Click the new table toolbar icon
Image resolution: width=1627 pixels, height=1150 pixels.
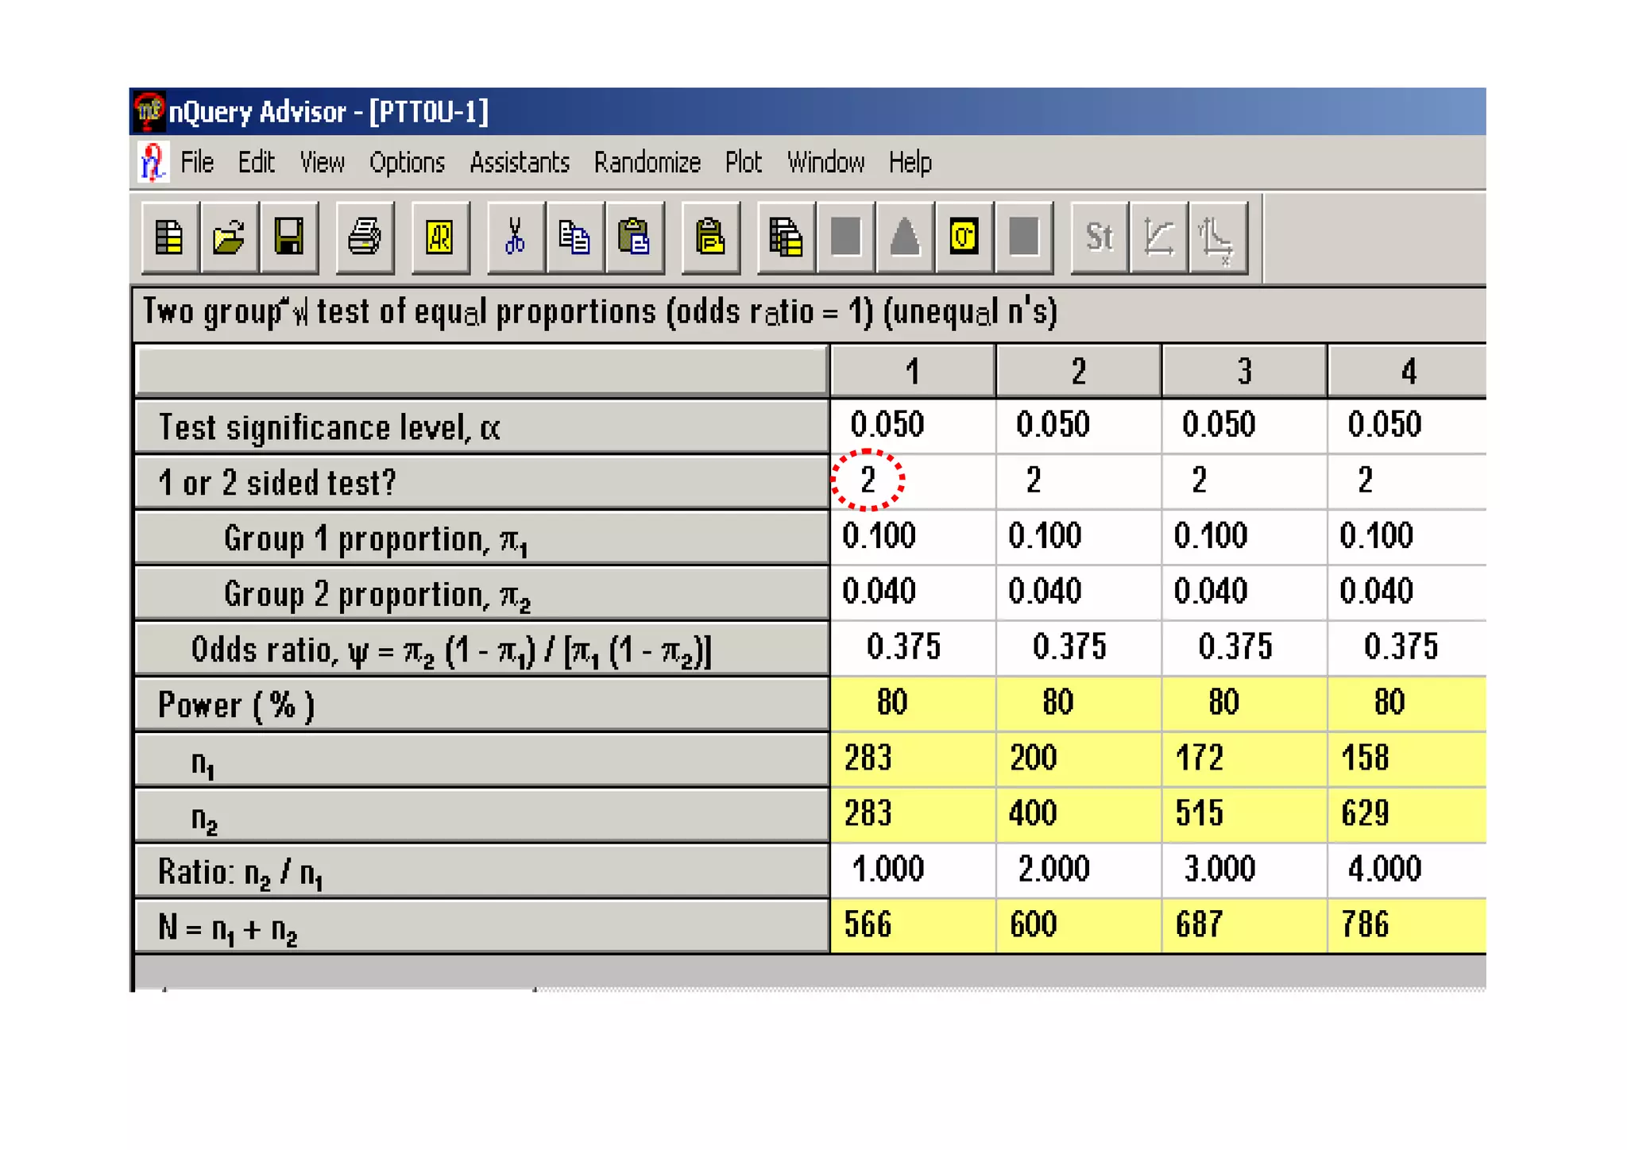coord(169,237)
